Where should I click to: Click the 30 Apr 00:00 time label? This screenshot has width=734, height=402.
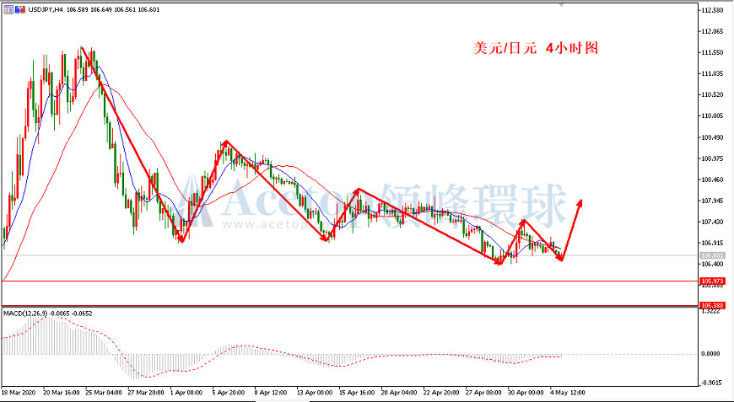pyautogui.click(x=526, y=392)
